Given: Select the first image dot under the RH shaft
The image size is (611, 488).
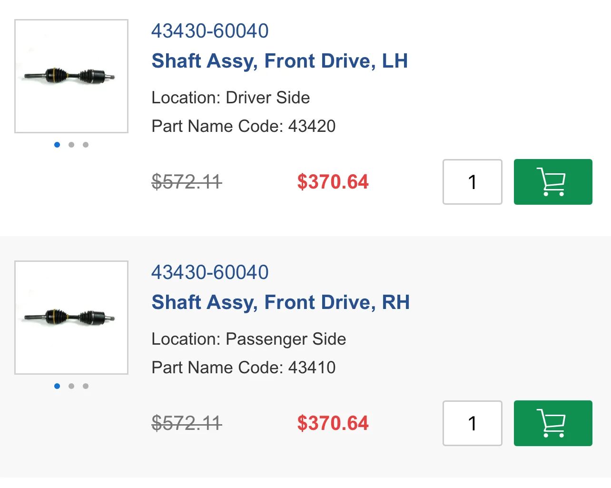Looking at the screenshot, I should pyautogui.click(x=57, y=386).
